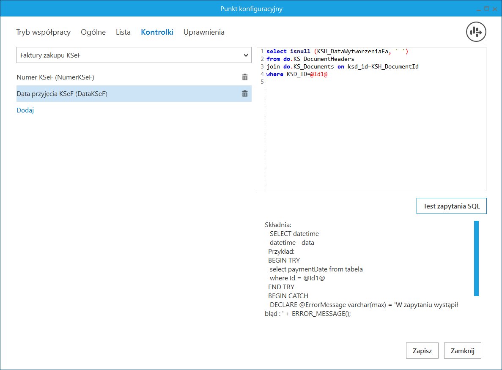502x370 pixels.
Task: Select the Kontrolki tab
Action: [157, 32]
